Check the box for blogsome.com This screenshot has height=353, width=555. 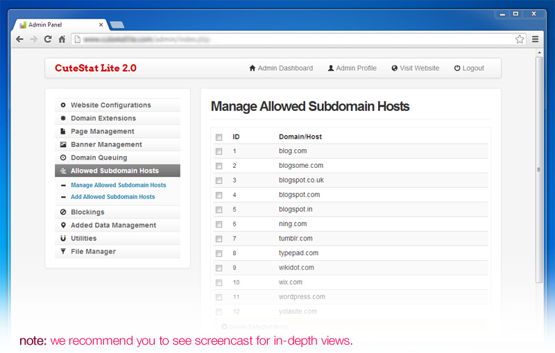pos(219,166)
